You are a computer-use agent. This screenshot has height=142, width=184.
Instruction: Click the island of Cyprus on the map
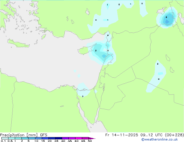tap(84, 51)
